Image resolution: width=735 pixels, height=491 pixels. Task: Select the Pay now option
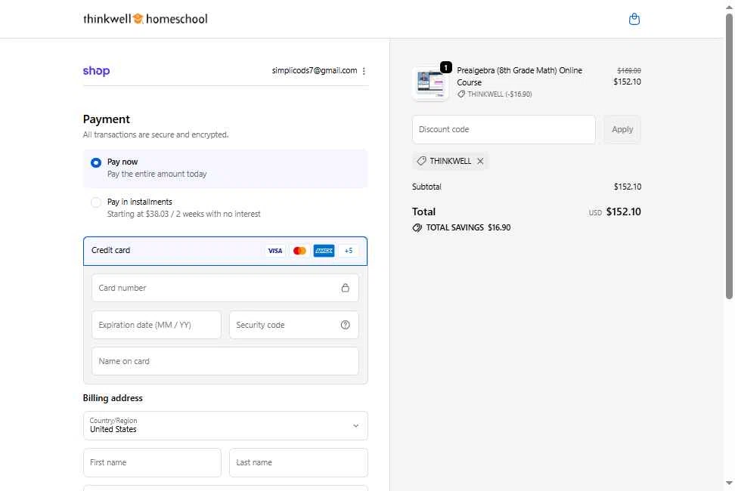(225, 168)
